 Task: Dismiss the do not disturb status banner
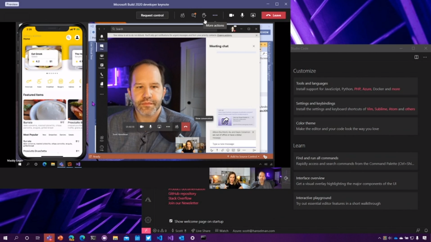click(257, 35)
